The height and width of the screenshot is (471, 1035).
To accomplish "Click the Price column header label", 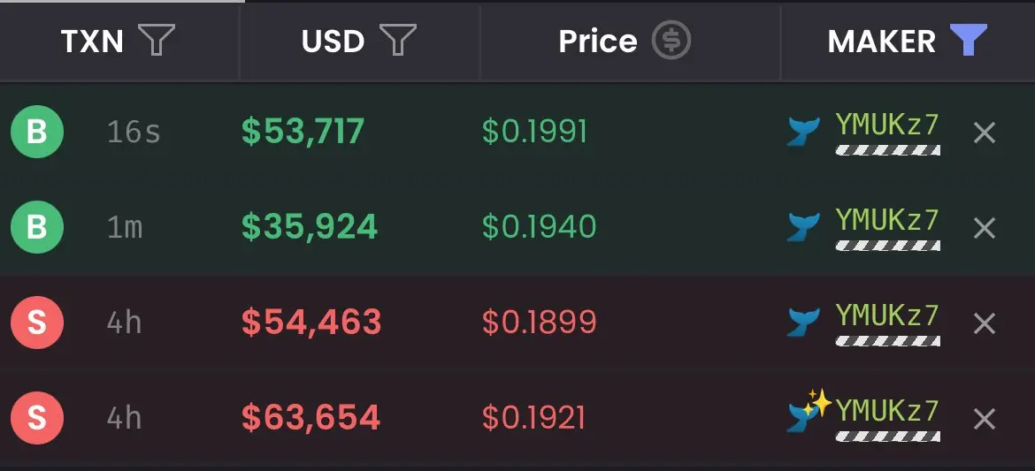I will point(598,42).
